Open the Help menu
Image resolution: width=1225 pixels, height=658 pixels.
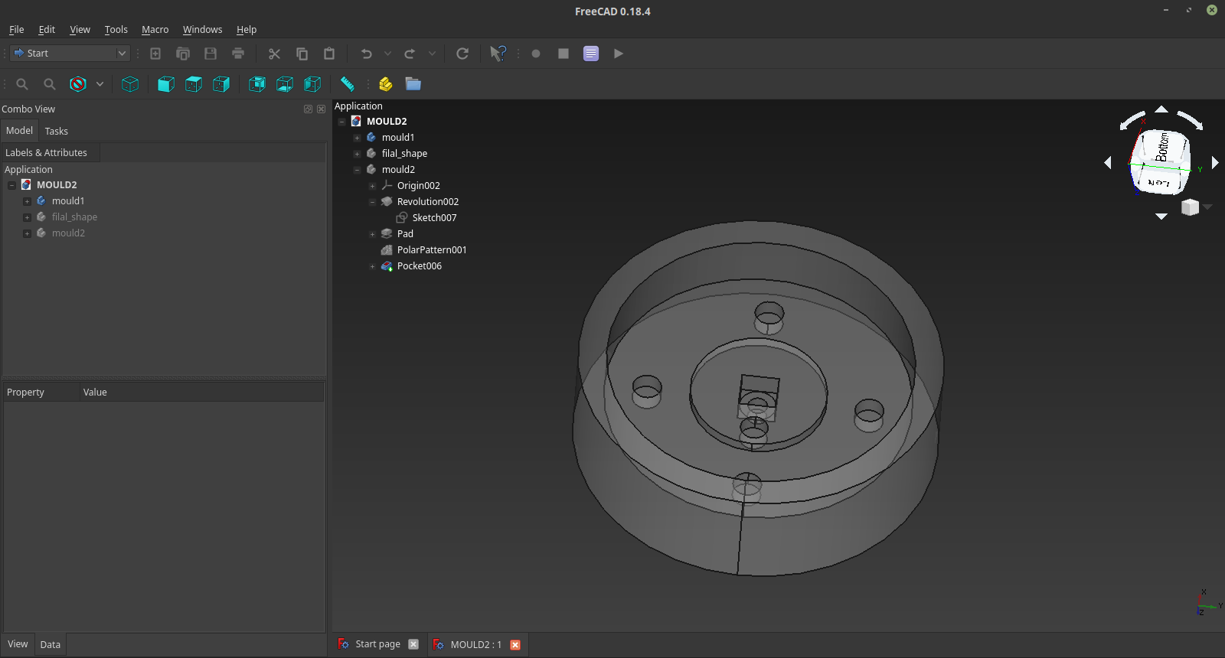(x=247, y=30)
